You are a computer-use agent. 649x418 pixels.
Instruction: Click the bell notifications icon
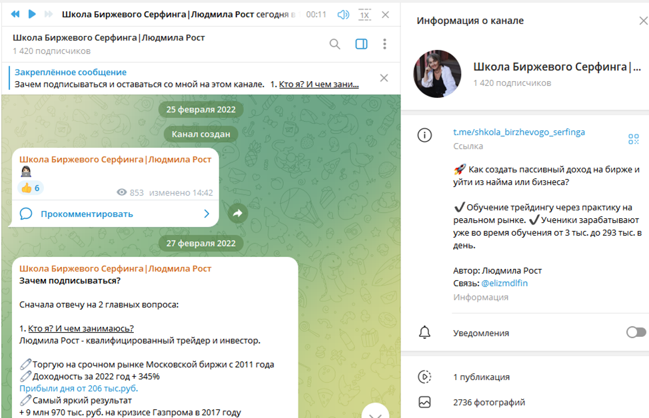424,332
